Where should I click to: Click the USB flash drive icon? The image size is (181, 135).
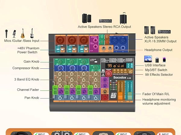[157, 60]
